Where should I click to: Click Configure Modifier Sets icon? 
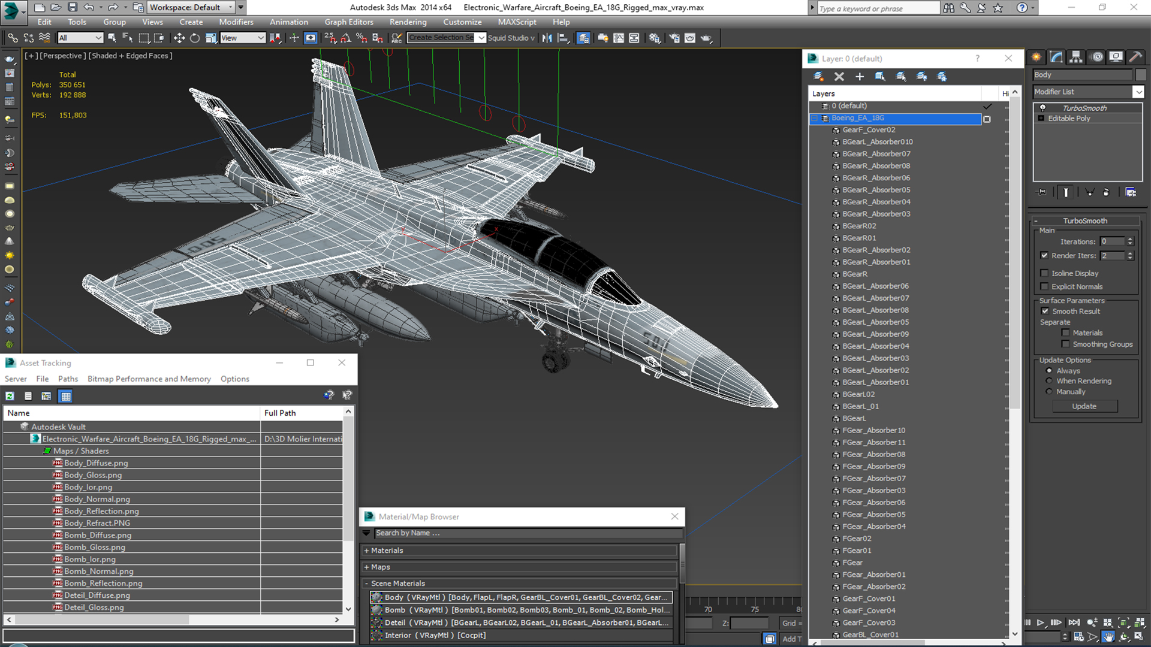tap(1131, 192)
